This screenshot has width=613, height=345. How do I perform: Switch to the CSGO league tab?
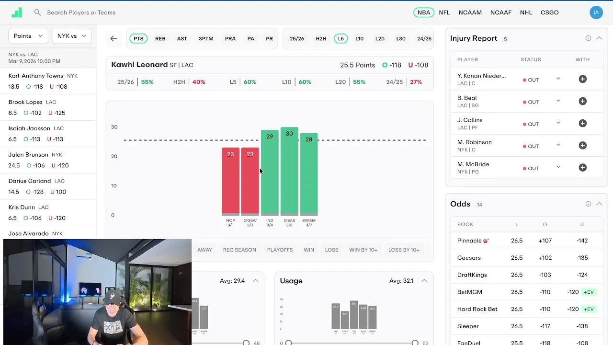[x=550, y=12]
